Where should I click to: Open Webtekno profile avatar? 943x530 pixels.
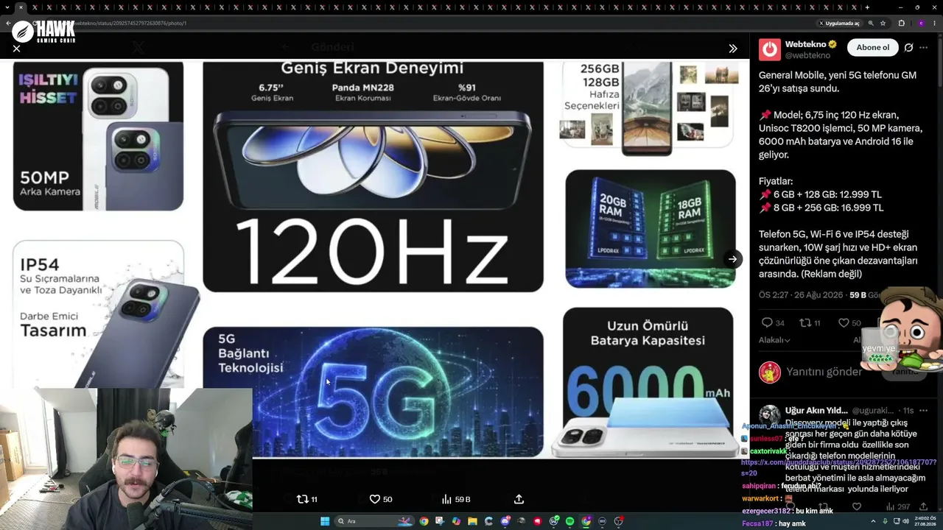pos(770,49)
